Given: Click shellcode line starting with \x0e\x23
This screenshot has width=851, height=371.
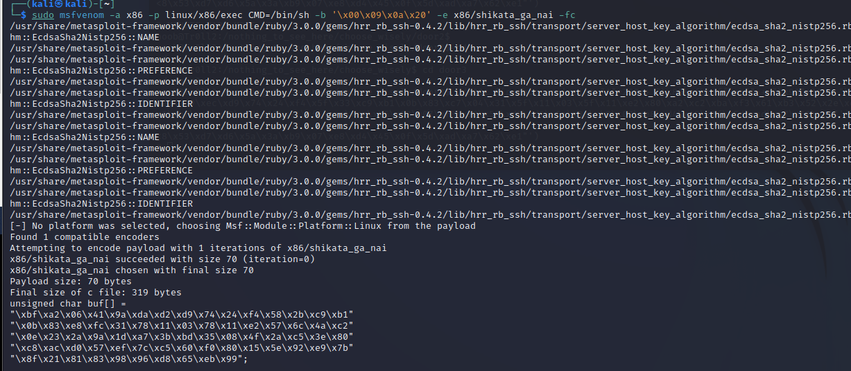Looking at the screenshot, I should [182, 337].
